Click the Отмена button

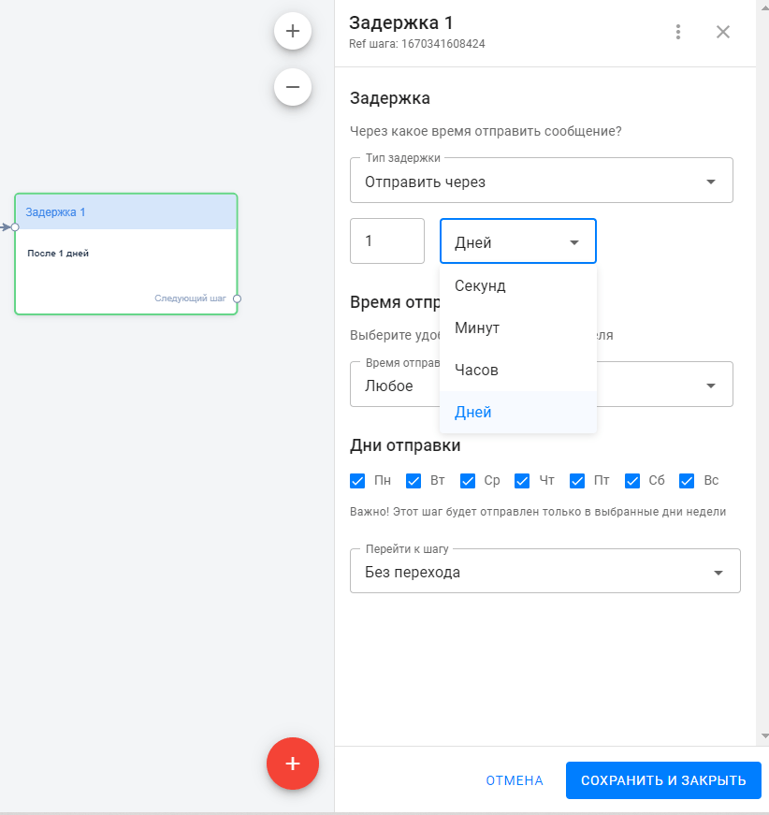pyautogui.click(x=515, y=780)
